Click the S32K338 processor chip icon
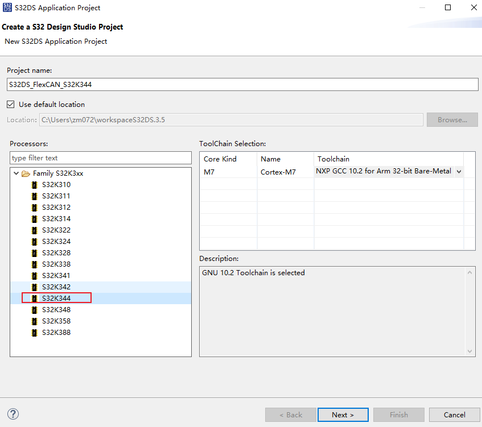Image resolution: width=482 pixels, height=427 pixels. click(x=34, y=264)
